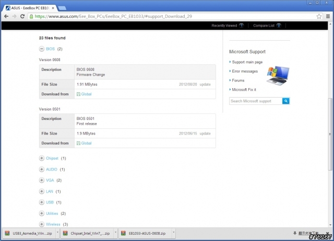The height and width of the screenshot is (241, 334).
Task: Click the Chipset category link
Action: [x=52, y=158]
